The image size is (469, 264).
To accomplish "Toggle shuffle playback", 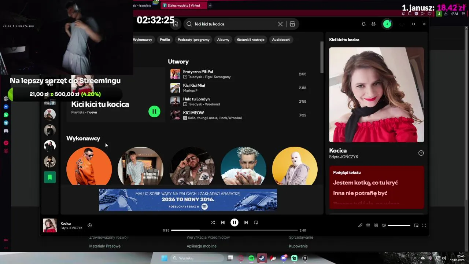I will (x=213, y=222).
